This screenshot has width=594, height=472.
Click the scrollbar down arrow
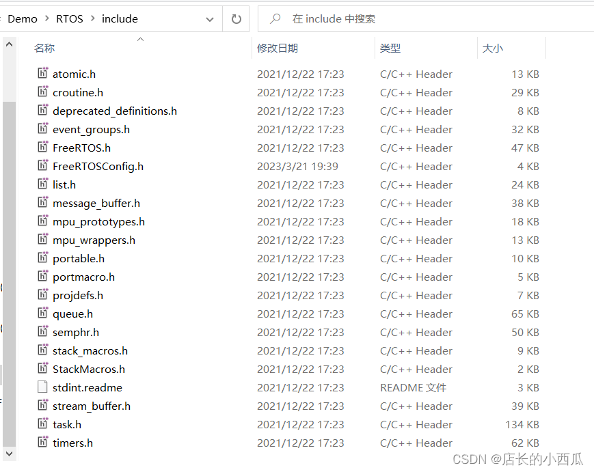coord(9,454)
